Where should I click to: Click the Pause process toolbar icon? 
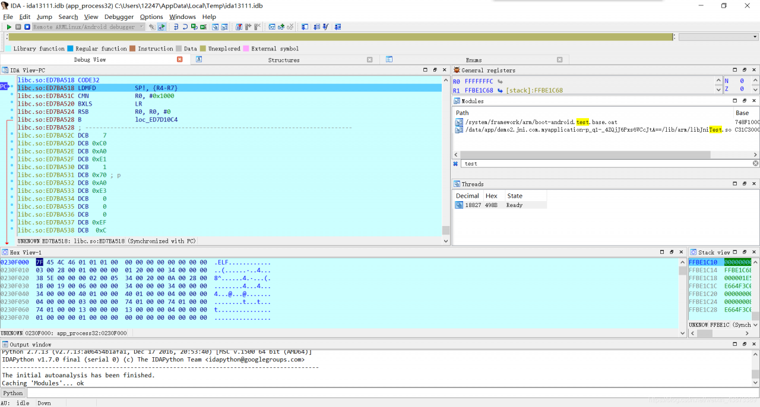tap(18, 27)
